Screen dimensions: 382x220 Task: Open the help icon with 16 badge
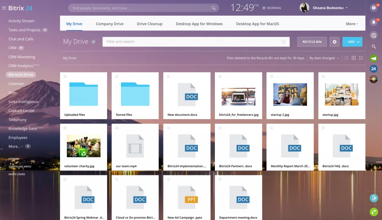click(x=373, y=8)
